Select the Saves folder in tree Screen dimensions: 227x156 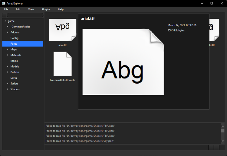(x=14, y=78)
